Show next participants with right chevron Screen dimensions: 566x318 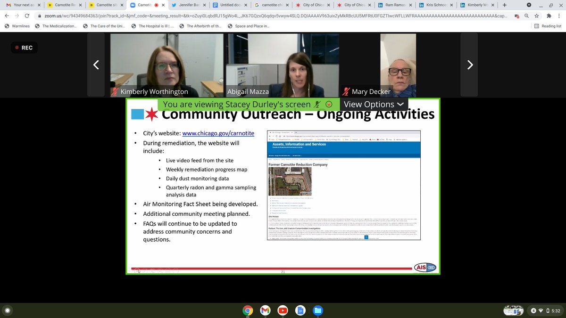[470, 65]
